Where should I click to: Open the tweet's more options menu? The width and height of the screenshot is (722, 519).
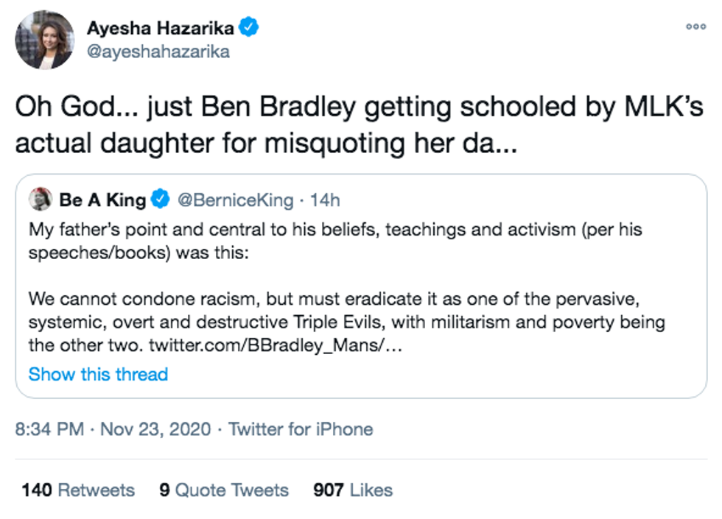click(695, 27)
